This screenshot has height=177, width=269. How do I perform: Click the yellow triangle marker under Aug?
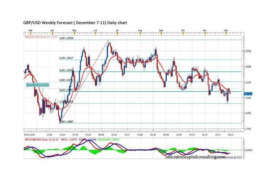pyautogui.click(x=140, y=34)
